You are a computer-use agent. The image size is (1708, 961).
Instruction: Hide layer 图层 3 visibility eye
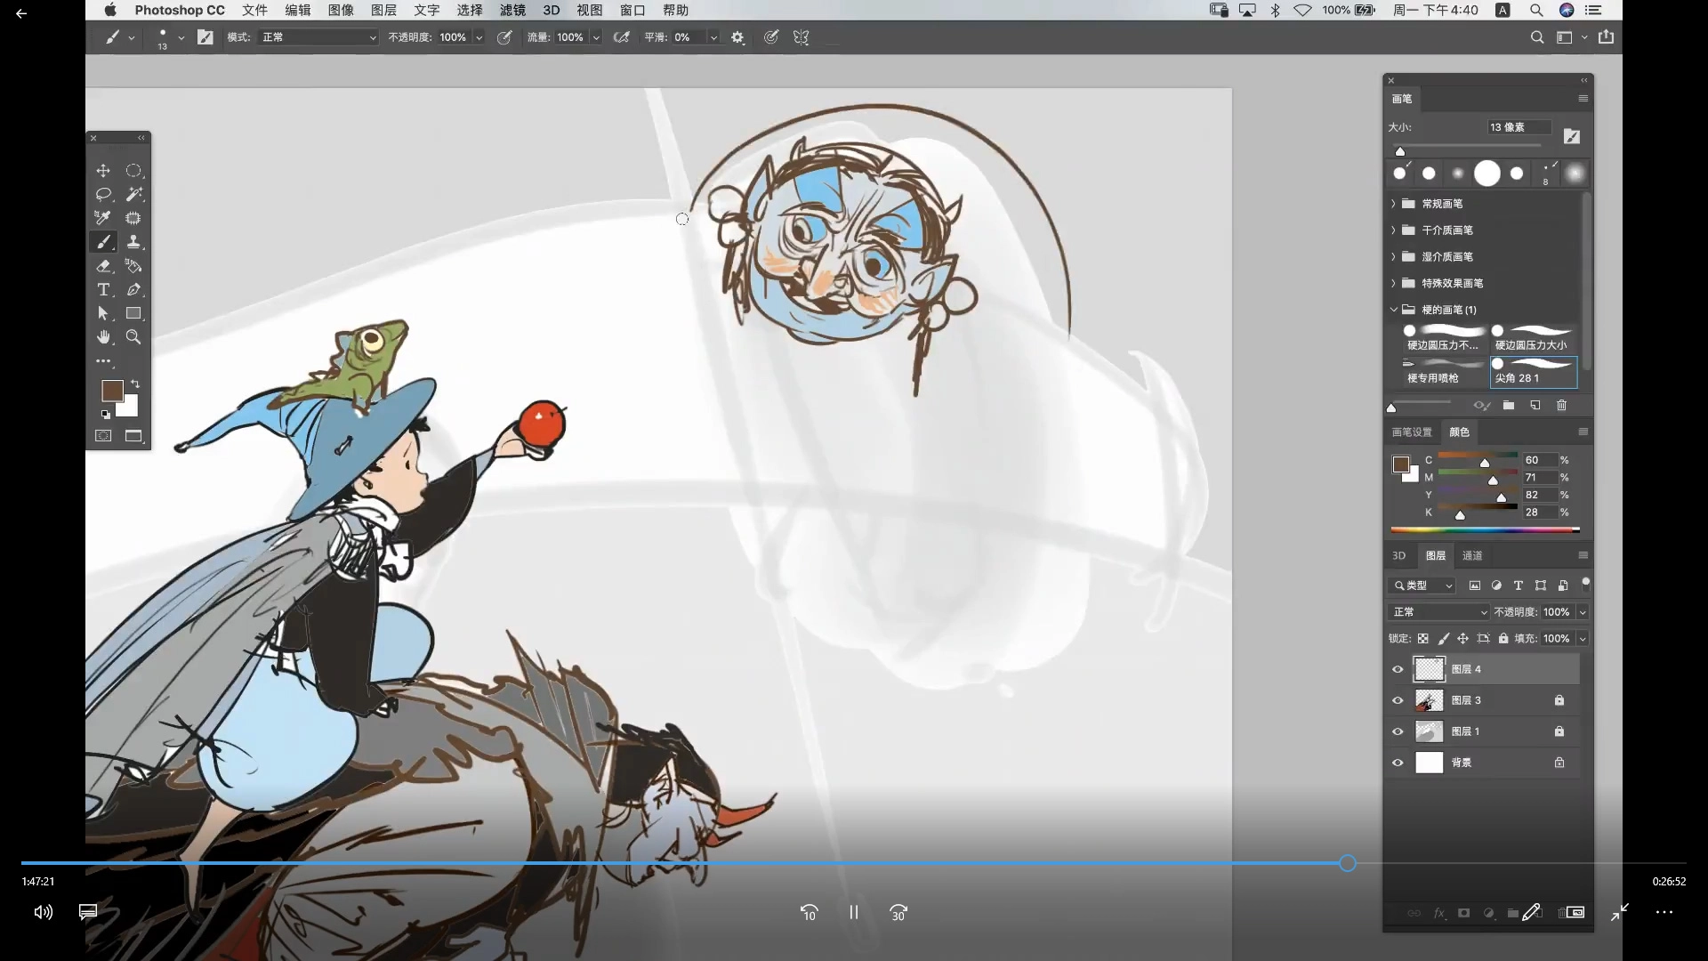click(1398, 700)
